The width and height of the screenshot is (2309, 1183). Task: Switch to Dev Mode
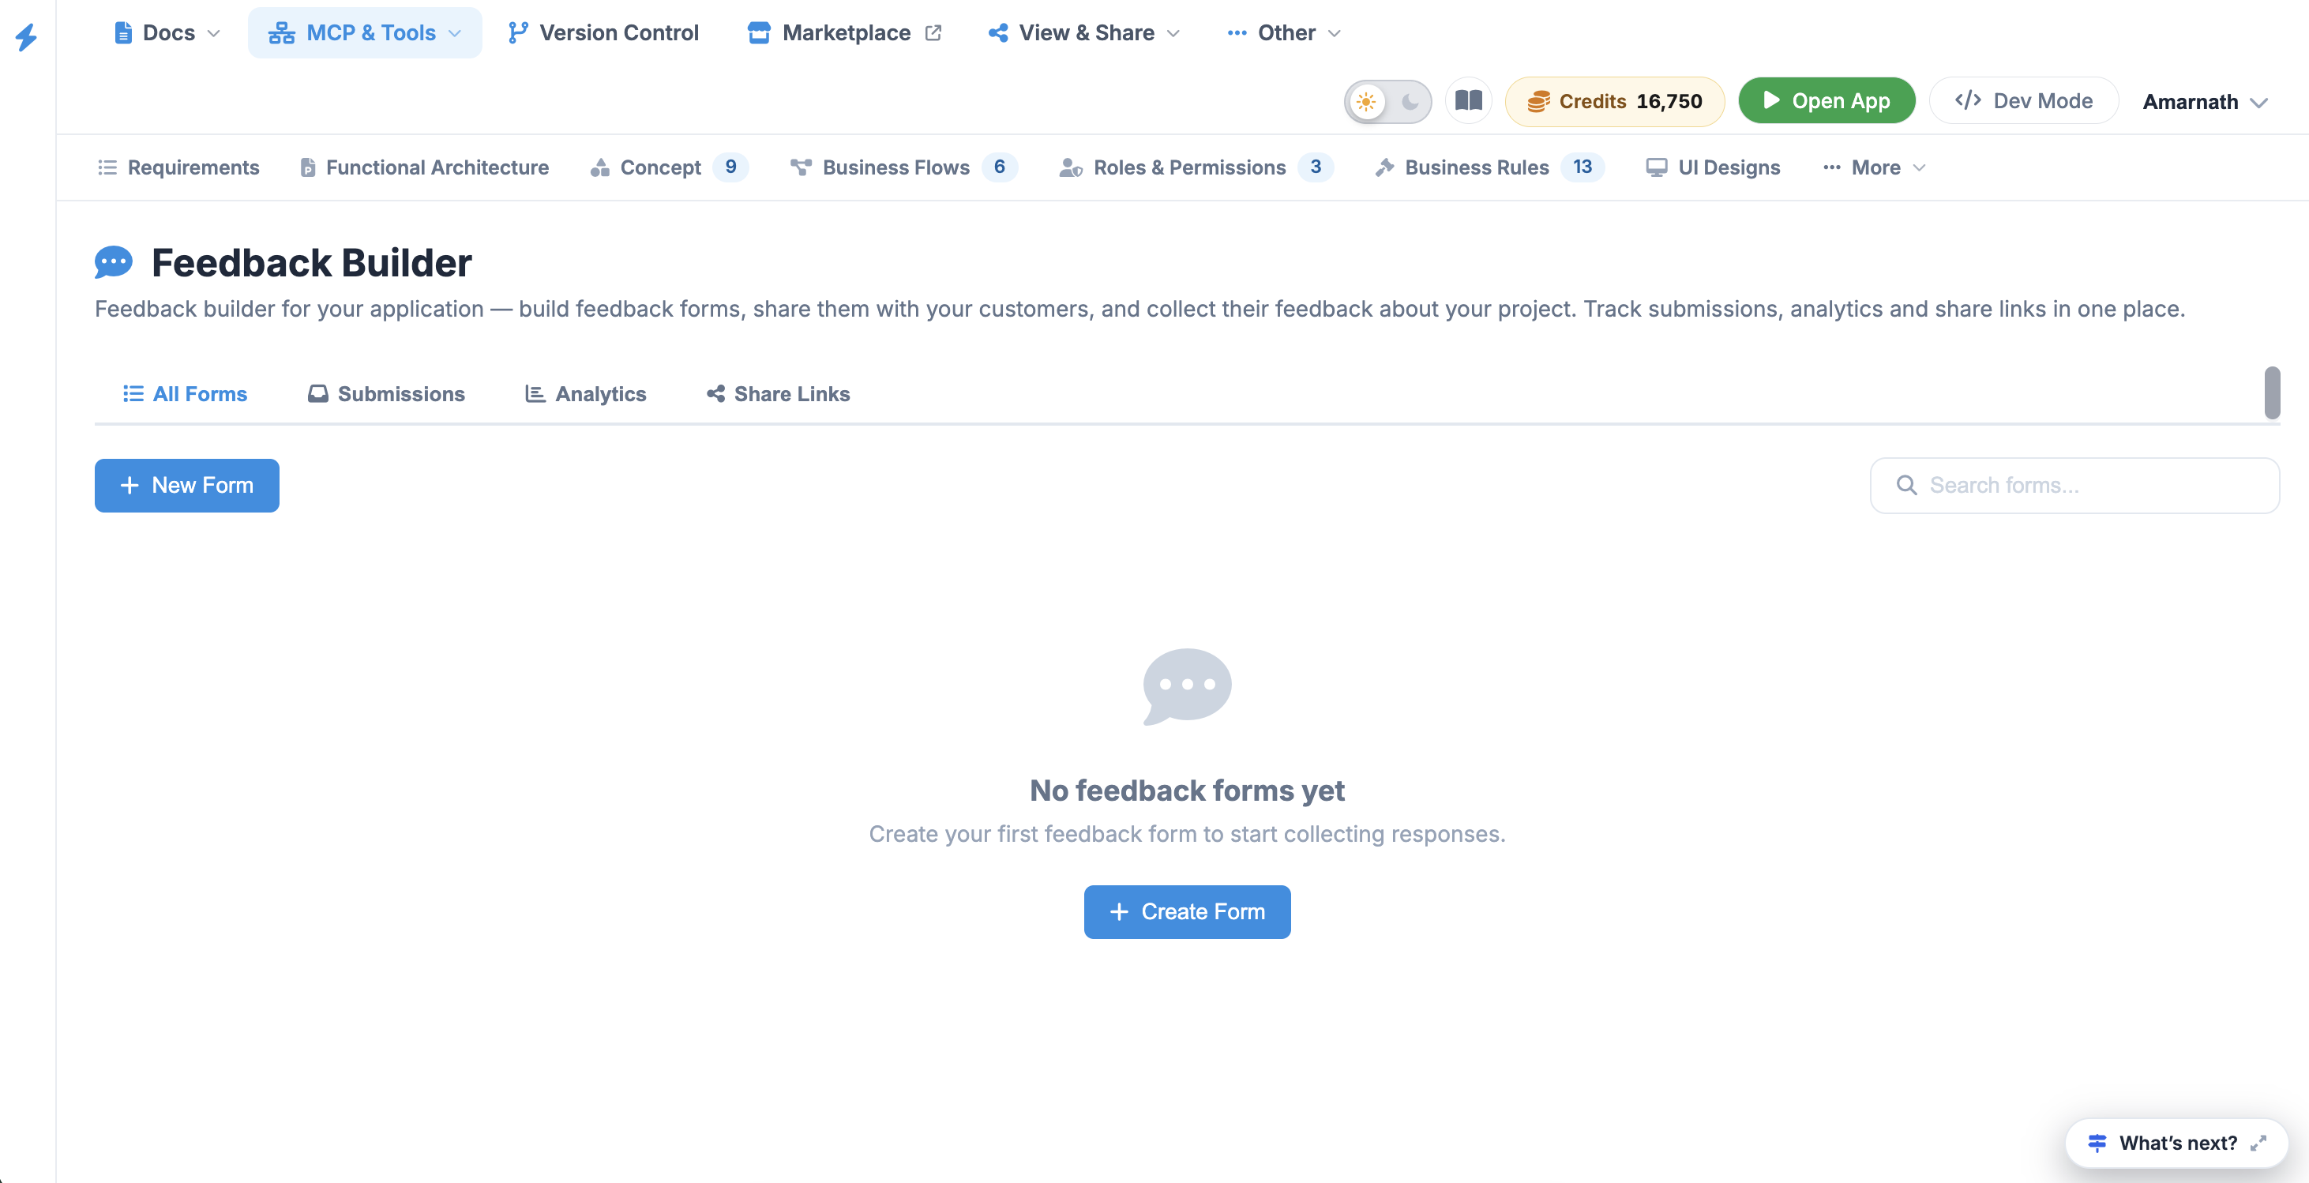pos(2023,100)
